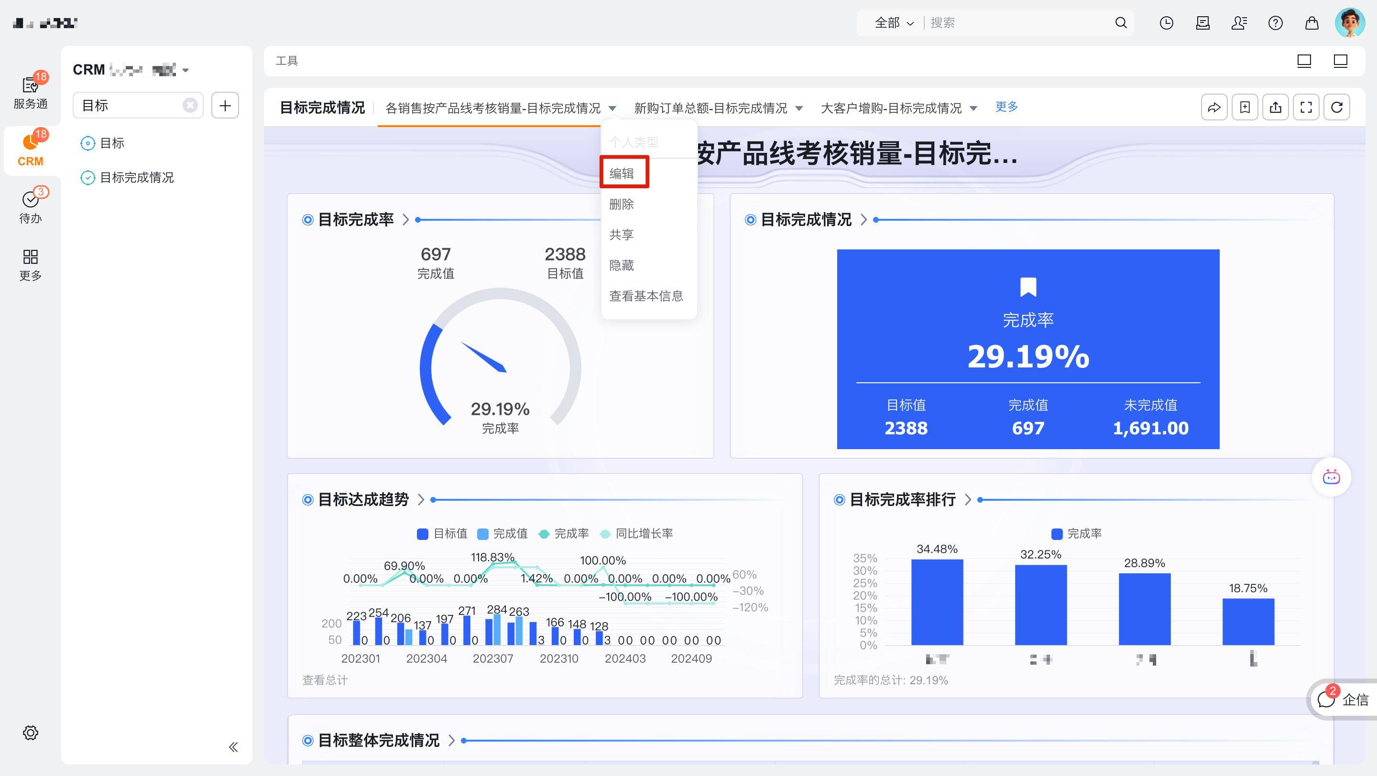Image resolution: width=1377 pixels, height=776 pixels.
Task: Select 编辑 from the context menu
Action: (622, 173)
